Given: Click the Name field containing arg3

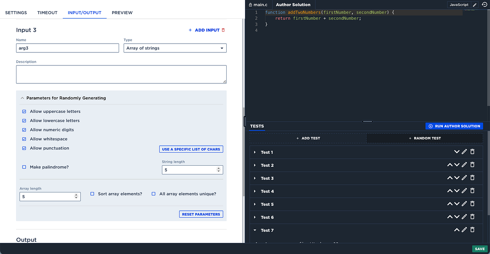Looking at the screenshot, I should (x=67, y=48).
